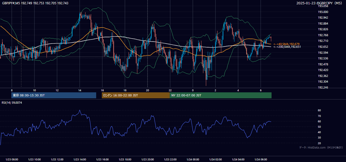Click price axis value 192.362
Image resolution: width=346 pixels, height=162 pixels.
[x=323, y=76]
